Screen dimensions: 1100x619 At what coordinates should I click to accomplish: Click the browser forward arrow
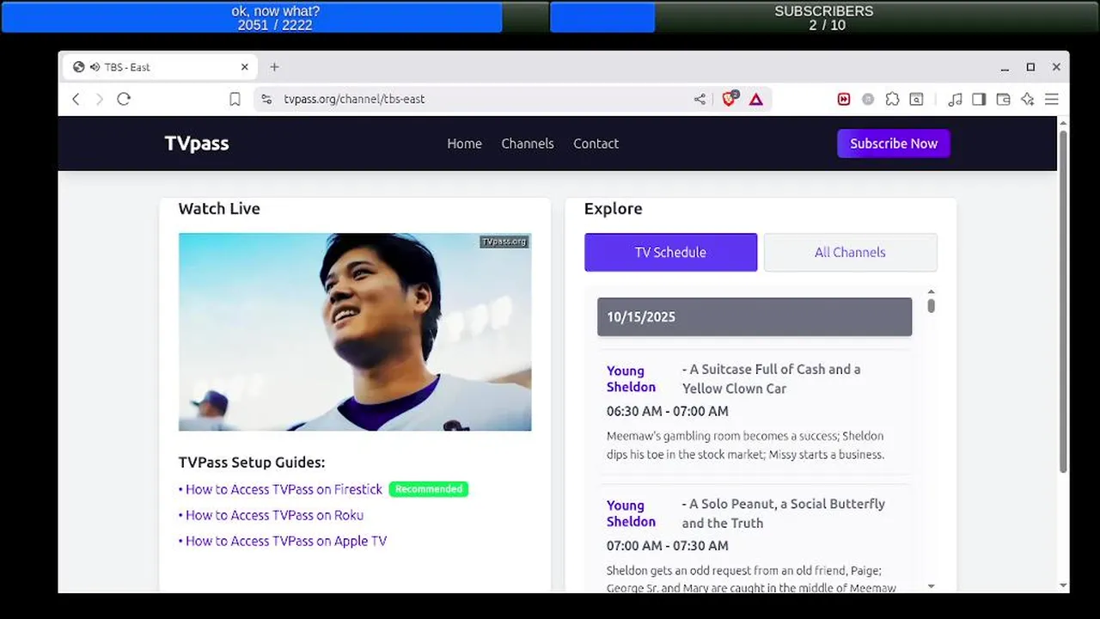[99, 99]
